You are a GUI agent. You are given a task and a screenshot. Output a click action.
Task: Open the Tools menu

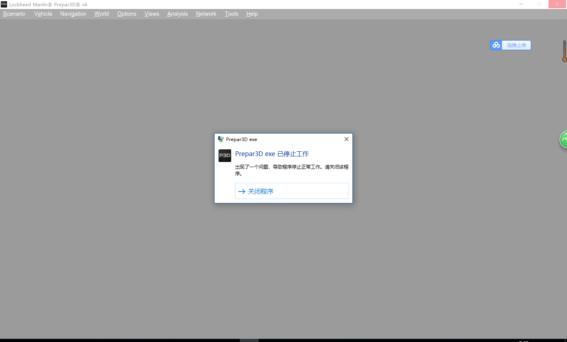click(232, 14)
